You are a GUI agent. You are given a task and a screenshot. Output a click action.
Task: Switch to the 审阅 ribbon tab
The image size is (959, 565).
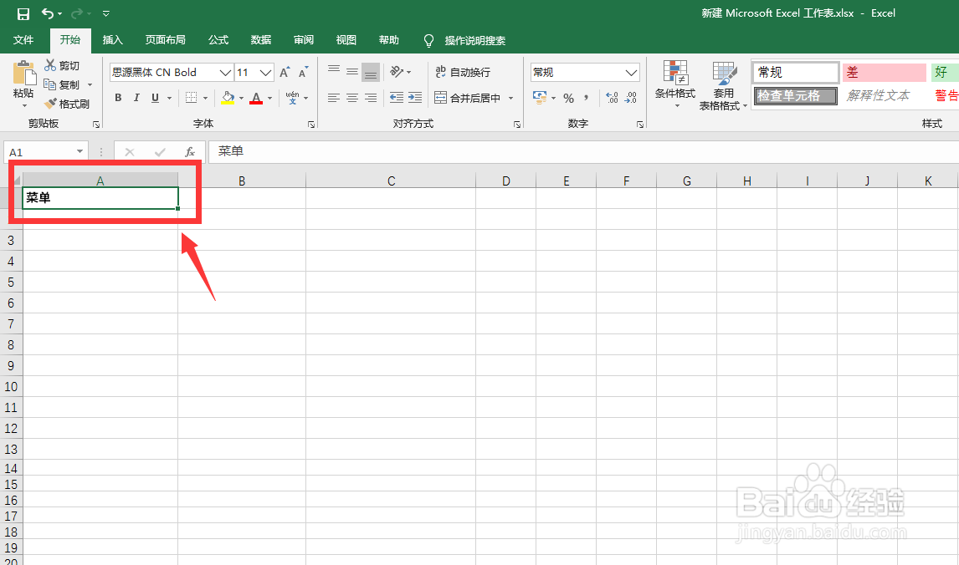(304, 40)
